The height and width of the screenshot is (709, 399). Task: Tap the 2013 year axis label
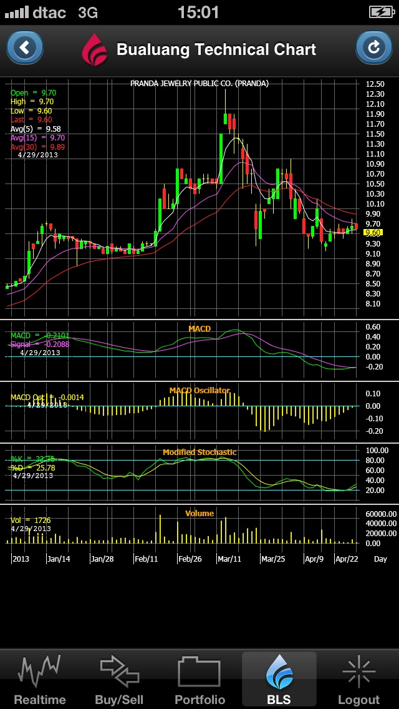tap(21, 559)
